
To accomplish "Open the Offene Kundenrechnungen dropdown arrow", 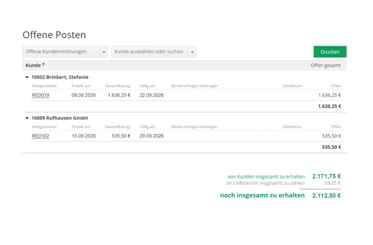I will pos(104,52).
